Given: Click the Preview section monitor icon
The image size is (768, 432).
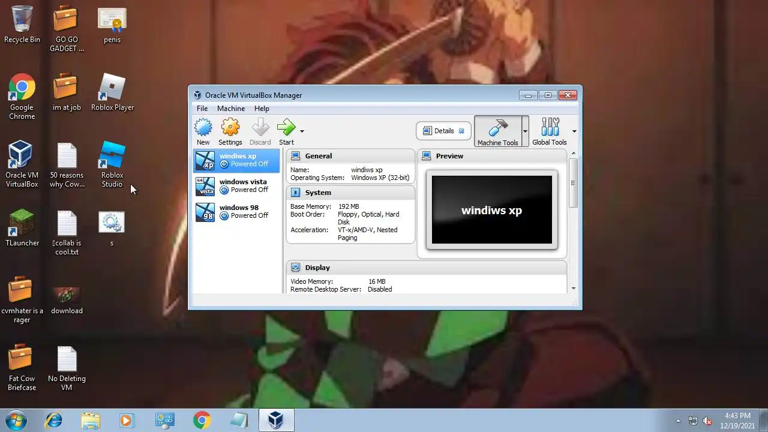Looking at the screenshot, I should pyautogui.click(x=427, y=156).
